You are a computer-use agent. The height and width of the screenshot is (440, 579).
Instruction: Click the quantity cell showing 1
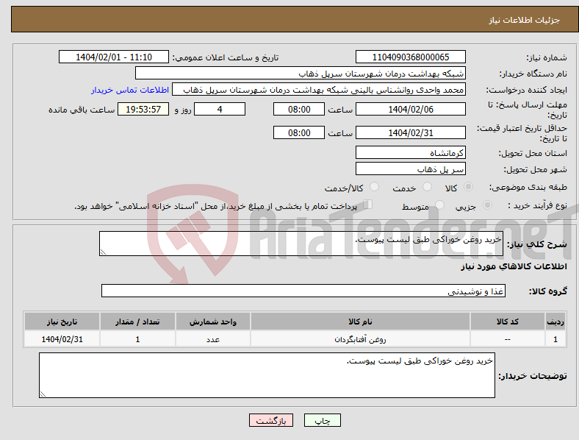[x=137, y=339]
